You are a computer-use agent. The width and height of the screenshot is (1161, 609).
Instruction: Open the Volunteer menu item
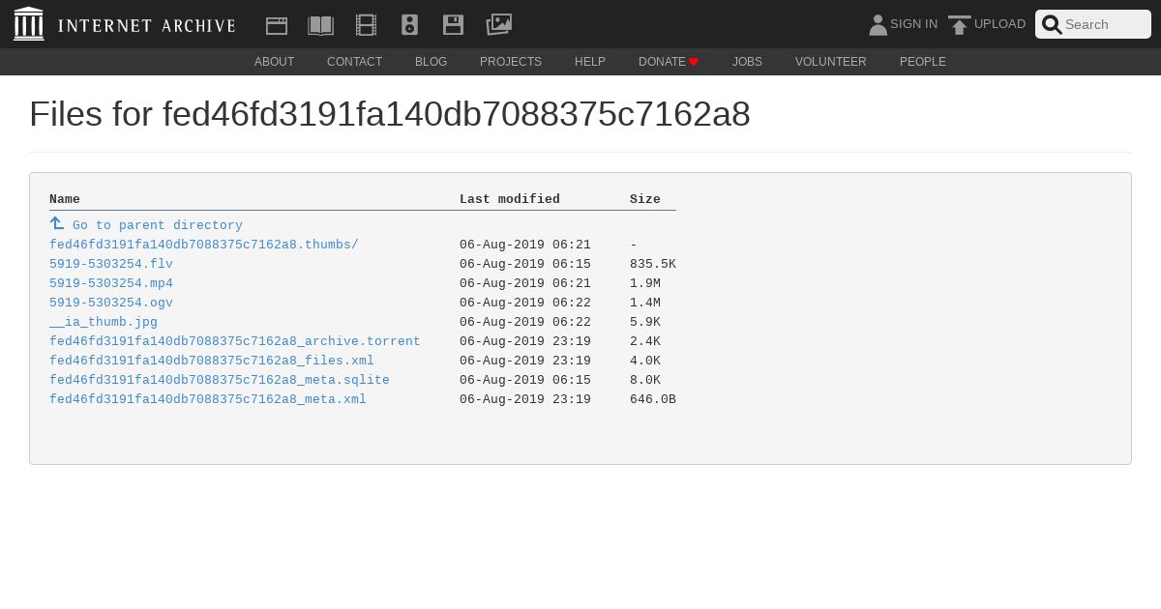831,62
